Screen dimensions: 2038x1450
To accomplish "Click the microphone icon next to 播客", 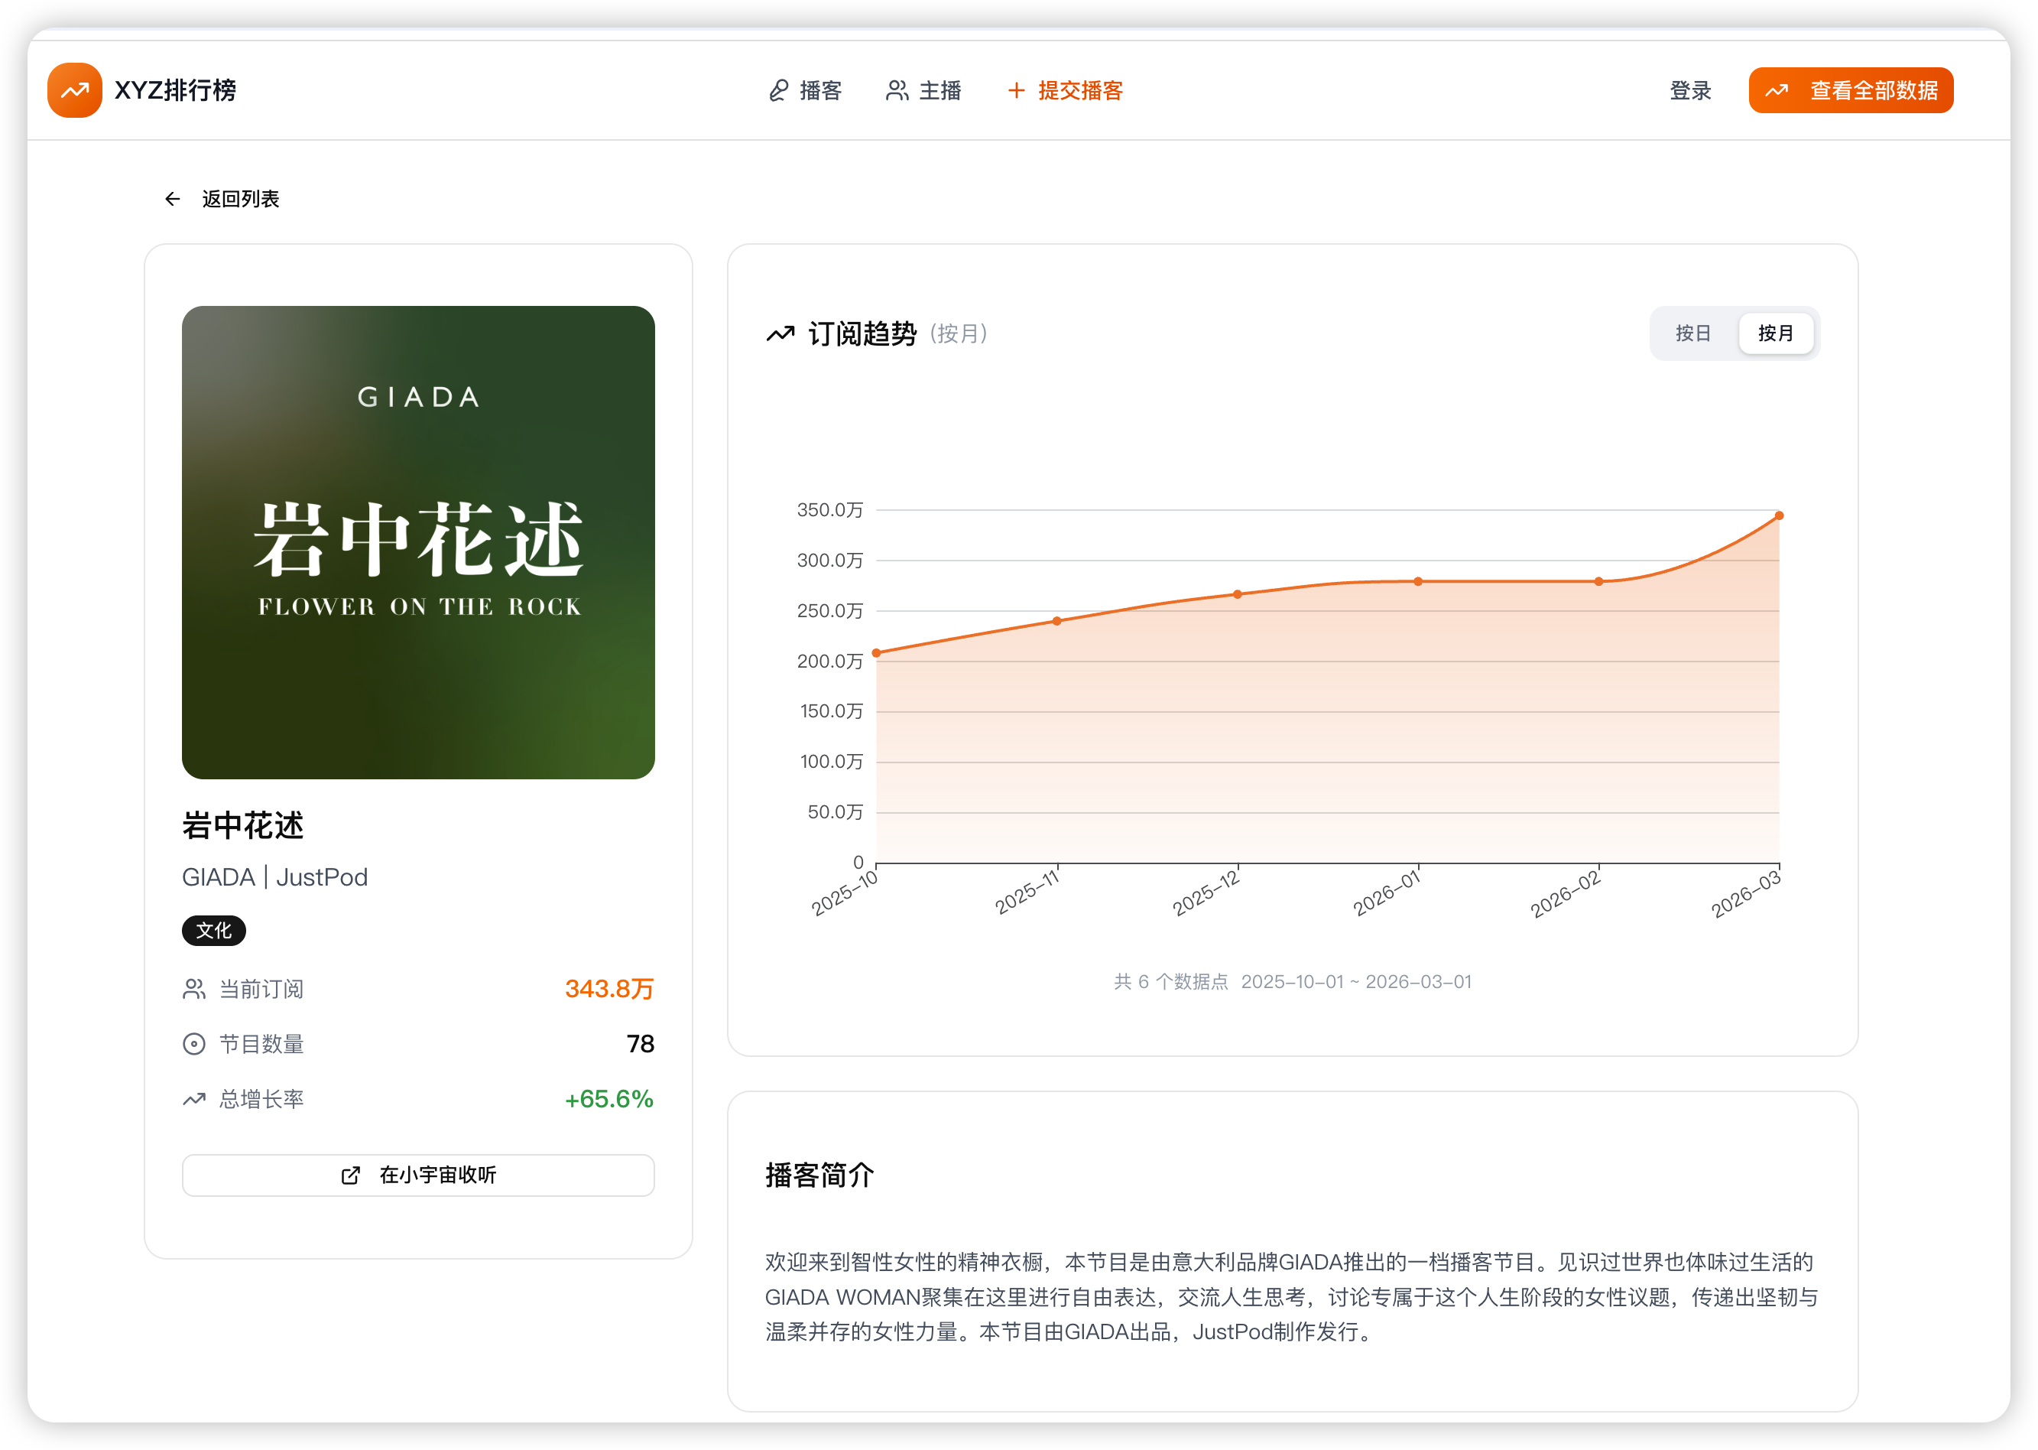I will 778,91.
